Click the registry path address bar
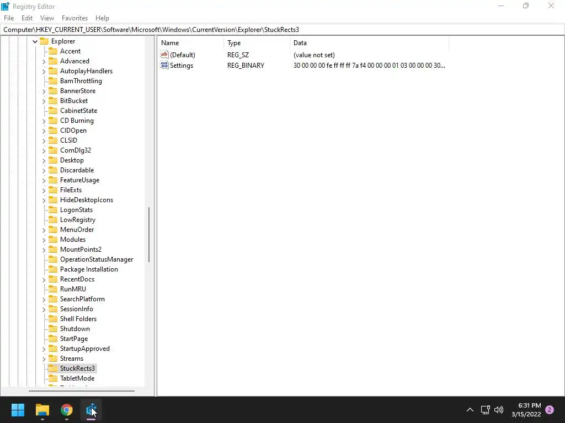The image size is (565, 423). pos(282,30)
